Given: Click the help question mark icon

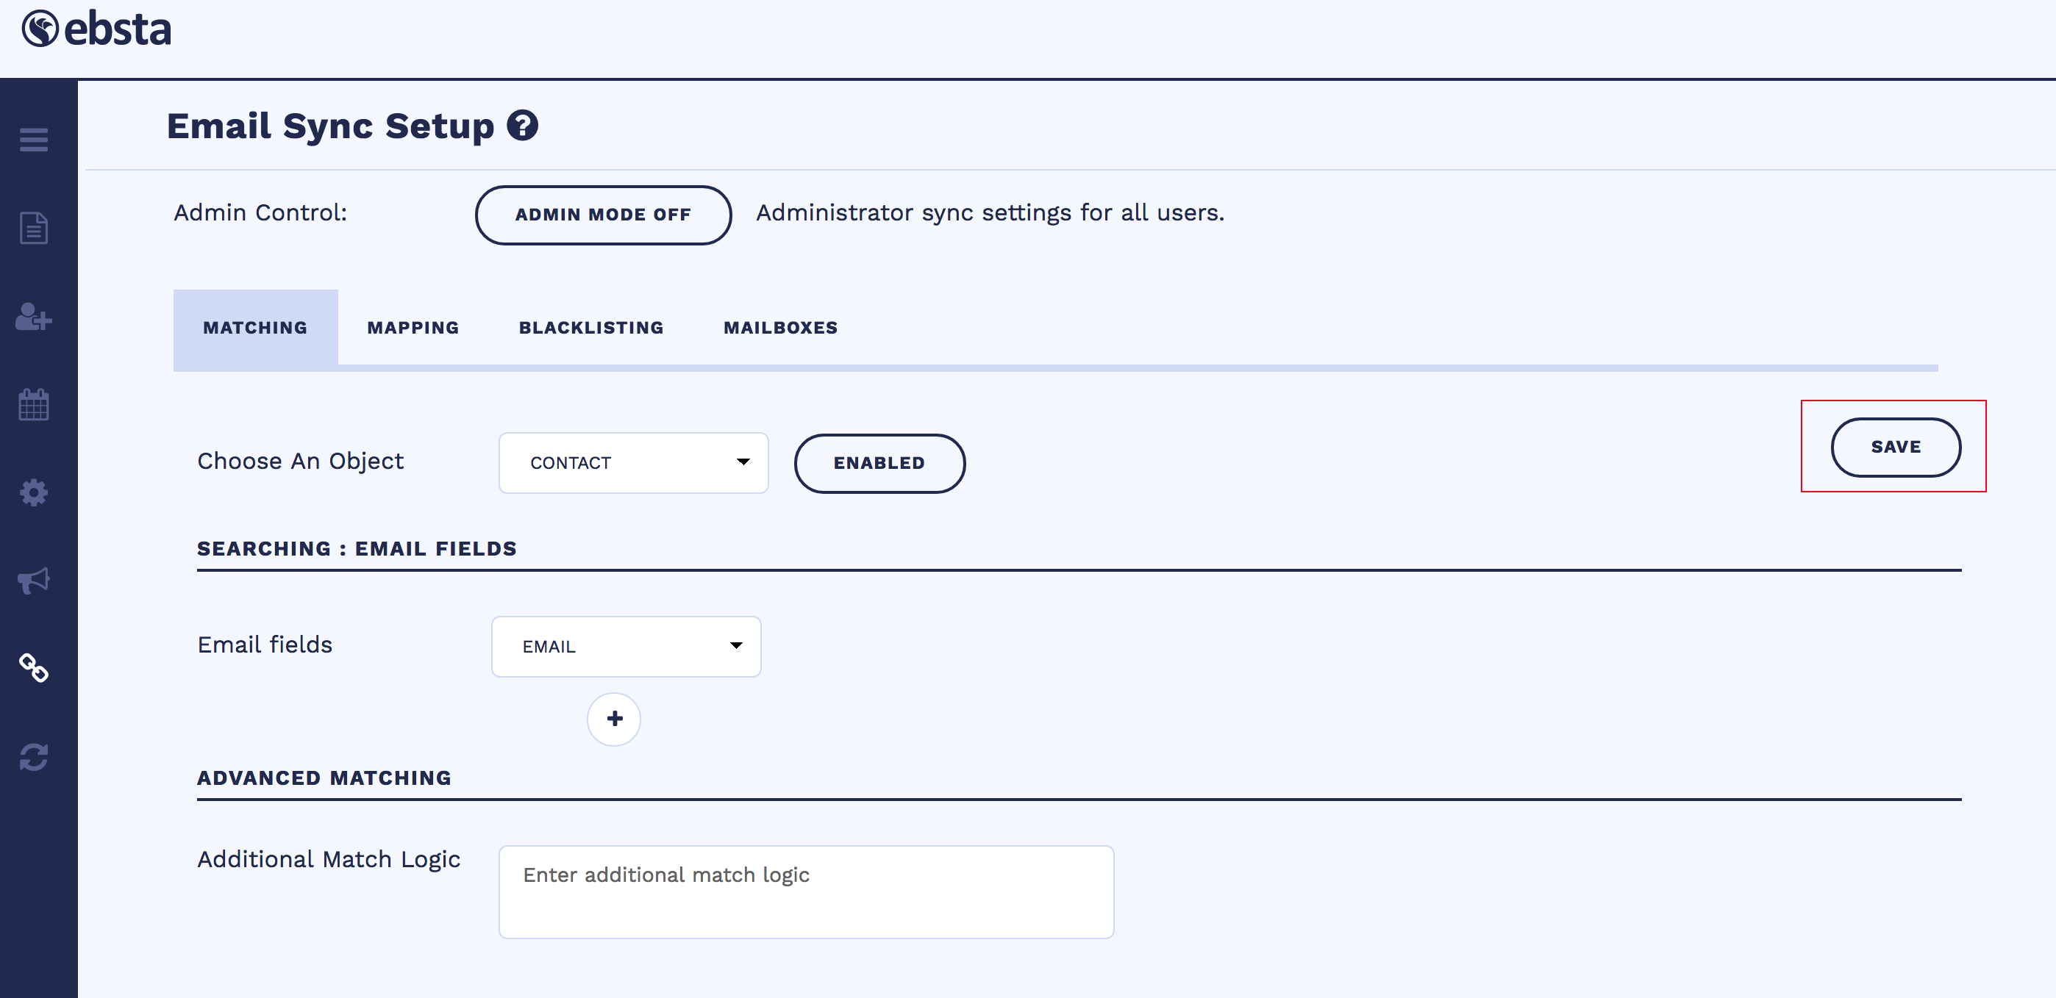Looking at the screenshot, I should pos(523,125).
